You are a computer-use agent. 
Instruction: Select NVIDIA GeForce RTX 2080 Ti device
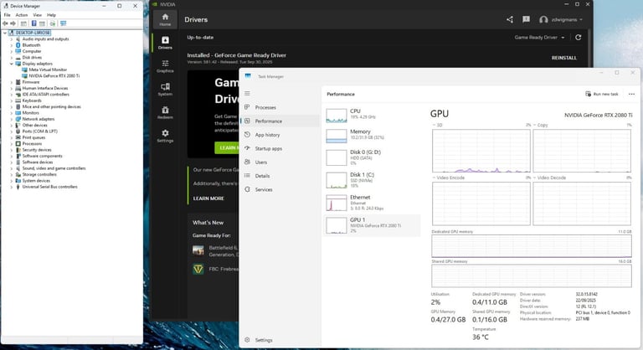(54, 76)
